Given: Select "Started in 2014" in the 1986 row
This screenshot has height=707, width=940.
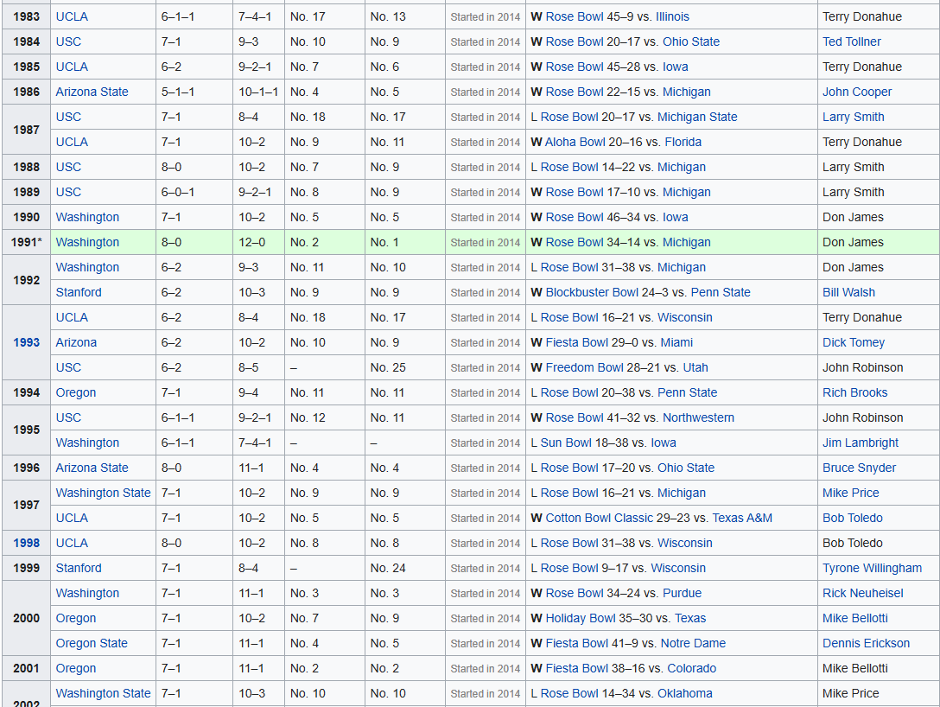Looking at the screenshot, I should click(x=486, y=92).
